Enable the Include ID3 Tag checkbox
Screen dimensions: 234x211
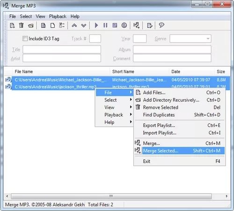click(25, 38)
